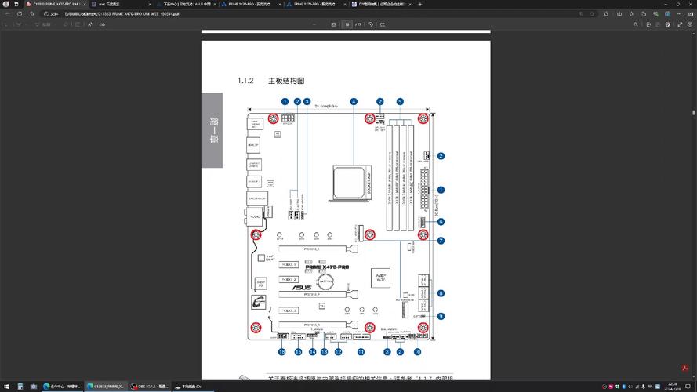Enter PDF full screen mode
This screenshot has height=392, width=697.
(680, 24)
